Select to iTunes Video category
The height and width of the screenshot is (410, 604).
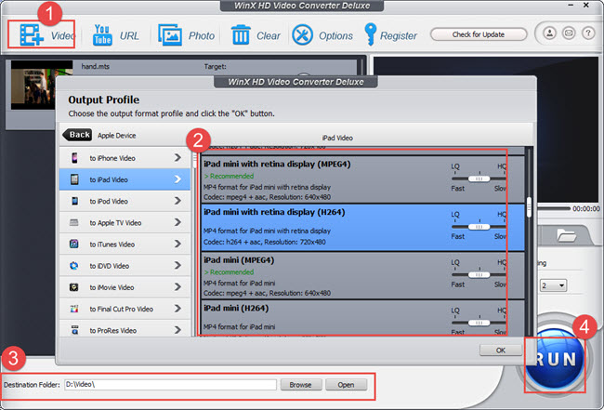pos(125,244)
